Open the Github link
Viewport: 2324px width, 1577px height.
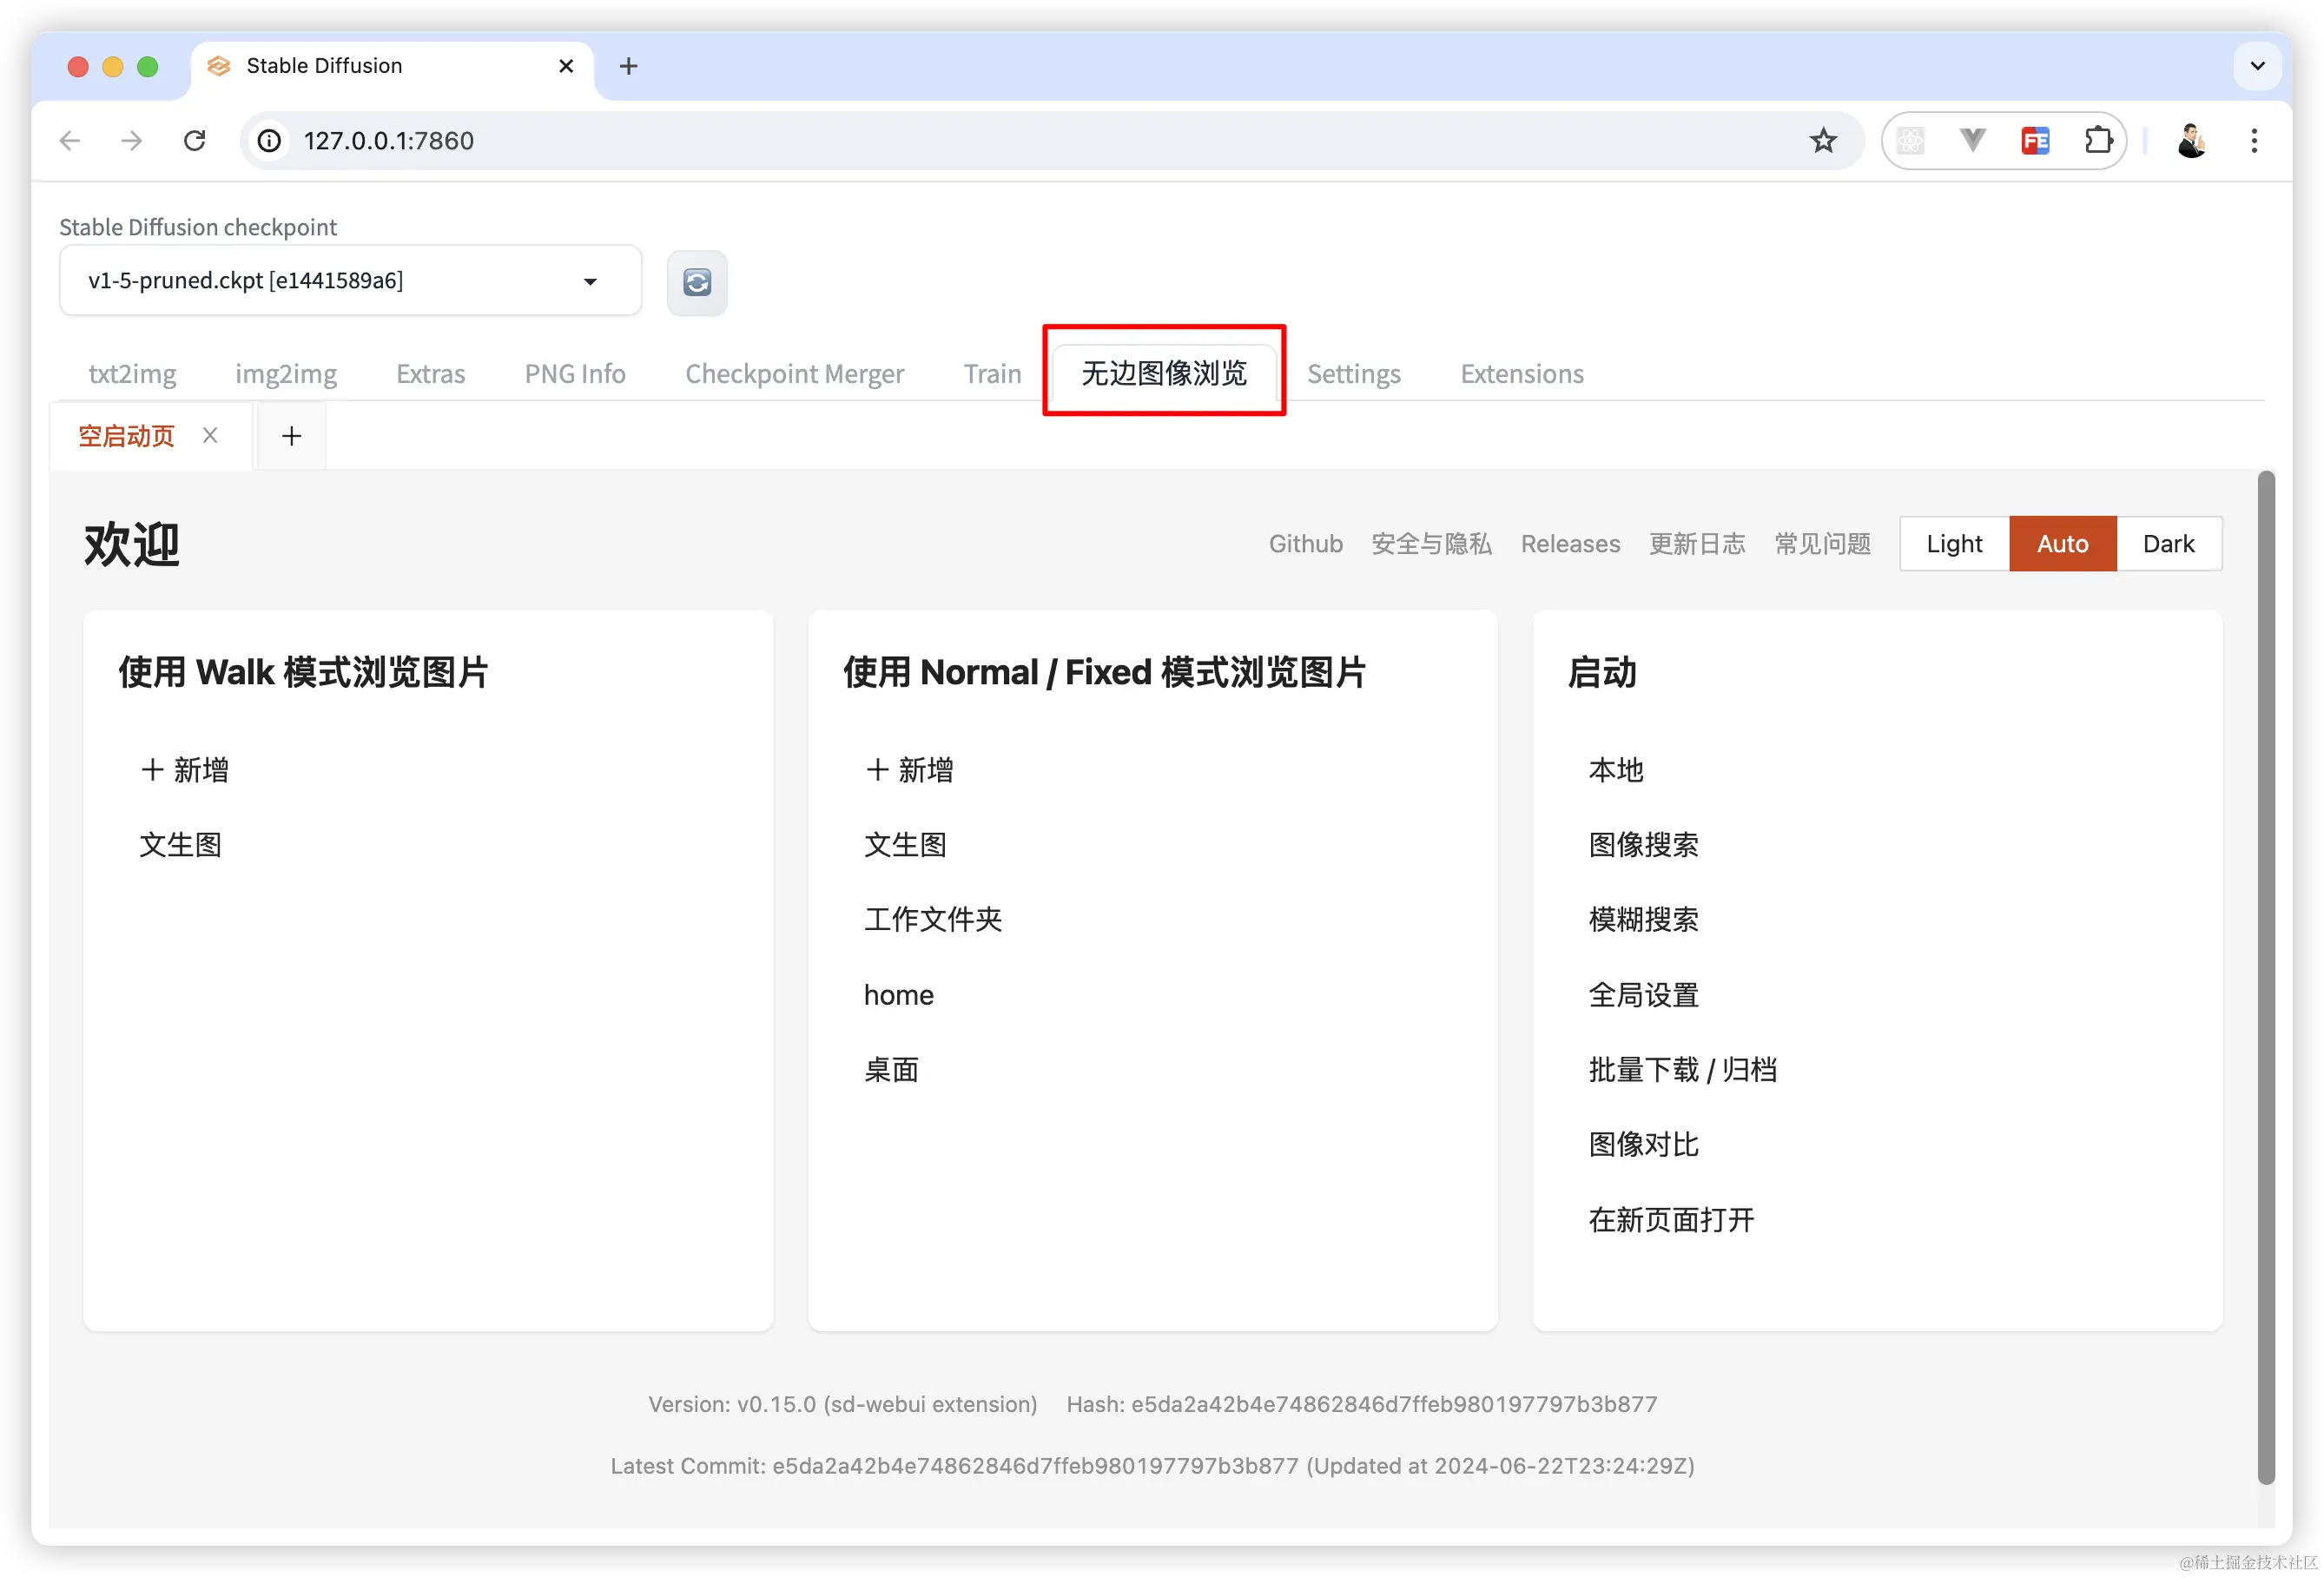(1305, 544)
